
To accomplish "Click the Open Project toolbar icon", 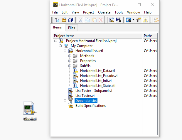I will pos(64,20).
